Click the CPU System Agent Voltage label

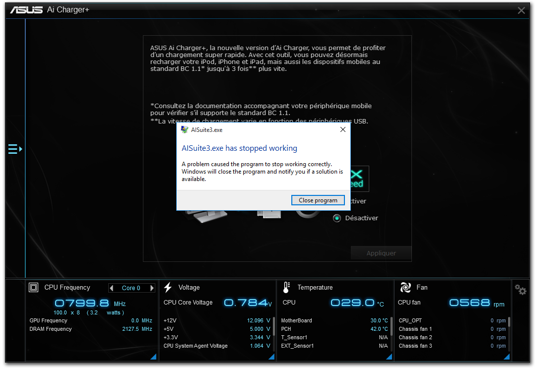[x=196, y=346]
